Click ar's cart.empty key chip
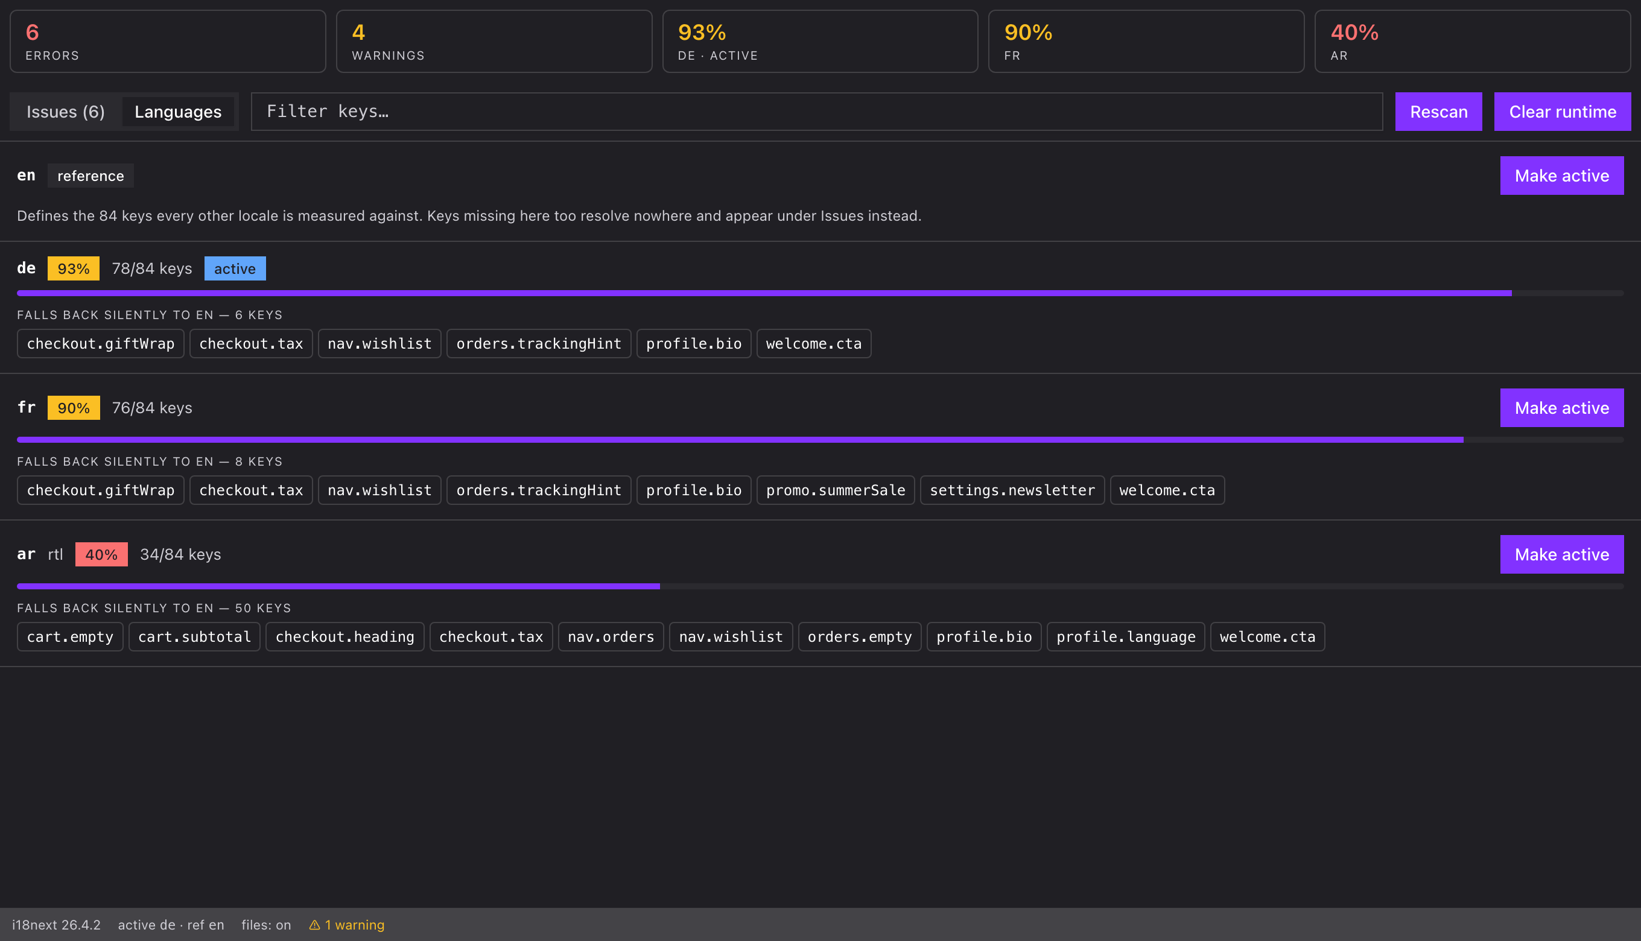Screen dimensions: 1641x941 [x=70, y=637]
